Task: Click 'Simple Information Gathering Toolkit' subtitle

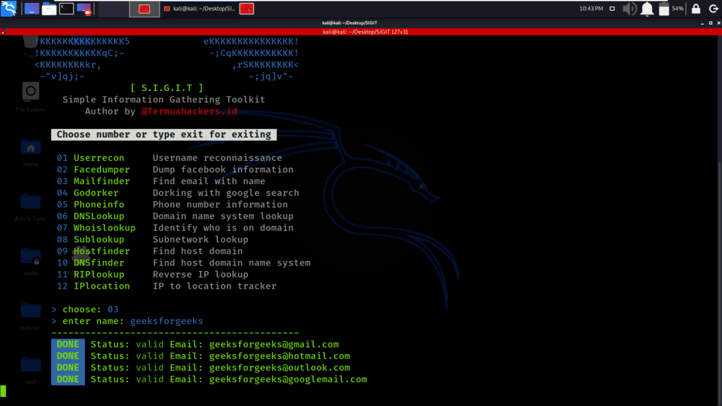Action: coord(164,100)
